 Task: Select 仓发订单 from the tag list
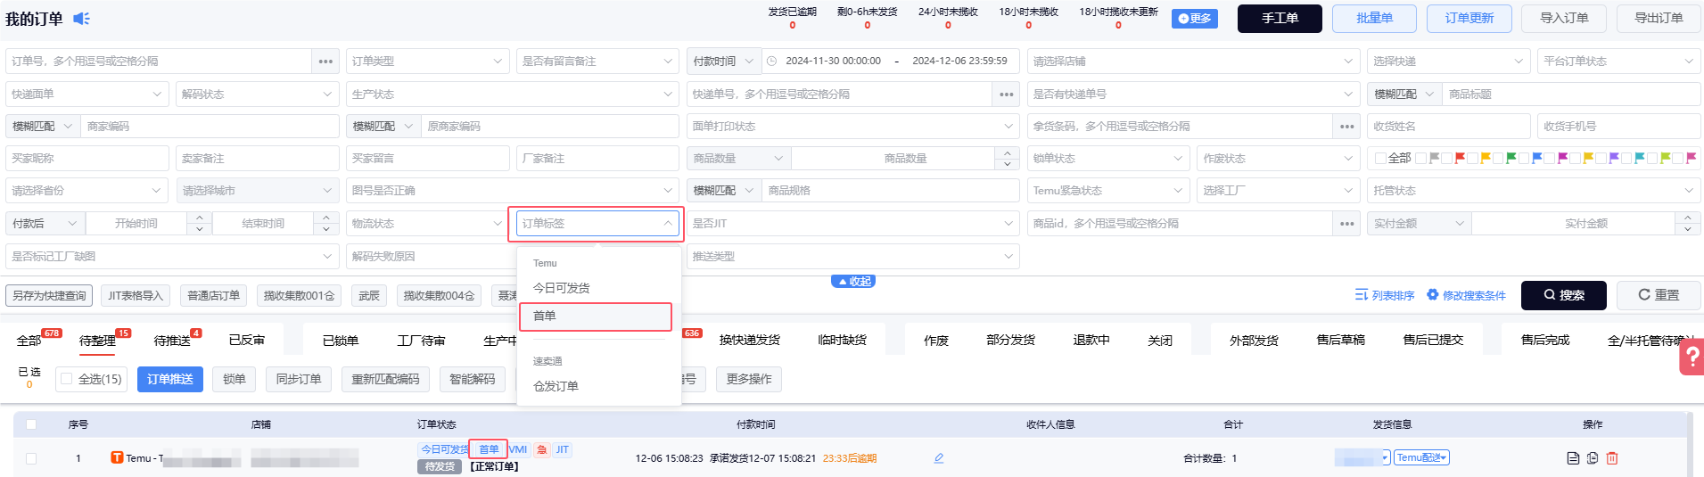click(556, 386)
